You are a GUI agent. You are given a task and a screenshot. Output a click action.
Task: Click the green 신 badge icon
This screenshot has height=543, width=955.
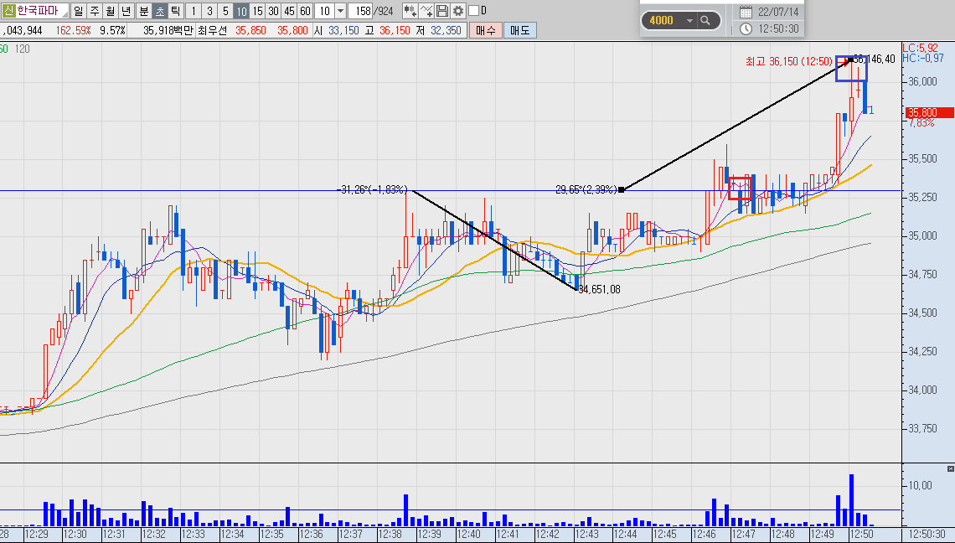pyautogui.click(x=8, y=11)
